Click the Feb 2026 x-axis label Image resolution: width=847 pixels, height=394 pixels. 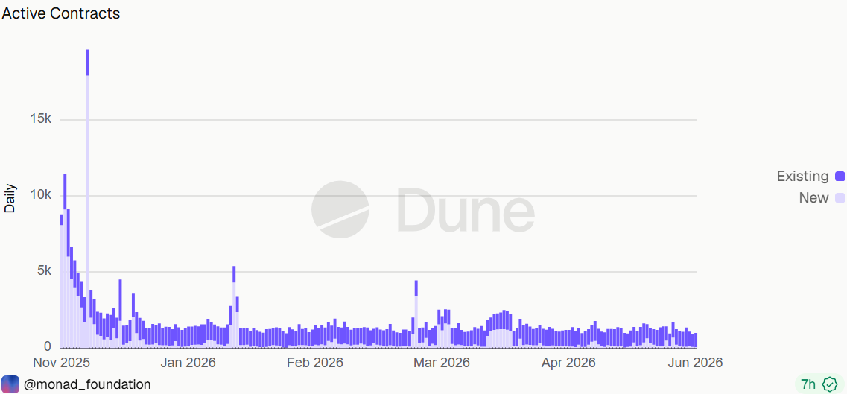(x=315, y=363)
